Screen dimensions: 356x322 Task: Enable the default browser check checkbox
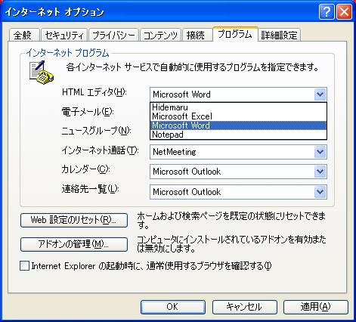click(x=24, y=266)
